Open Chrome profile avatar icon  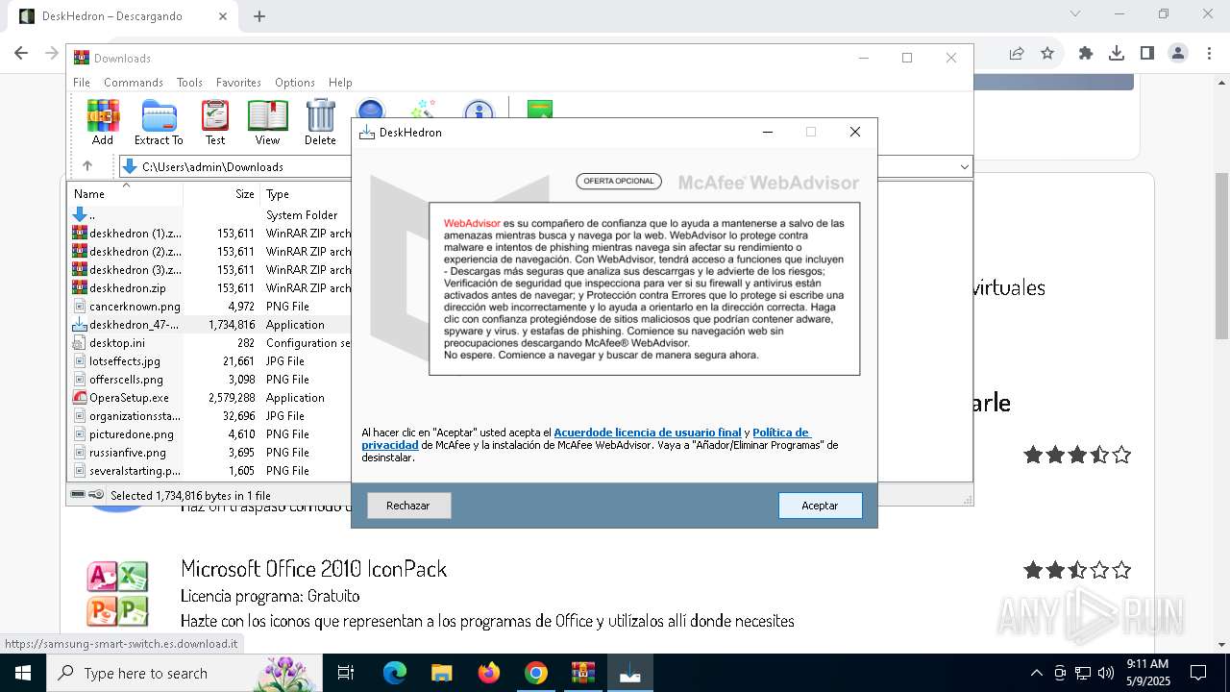pos(1178,54)
